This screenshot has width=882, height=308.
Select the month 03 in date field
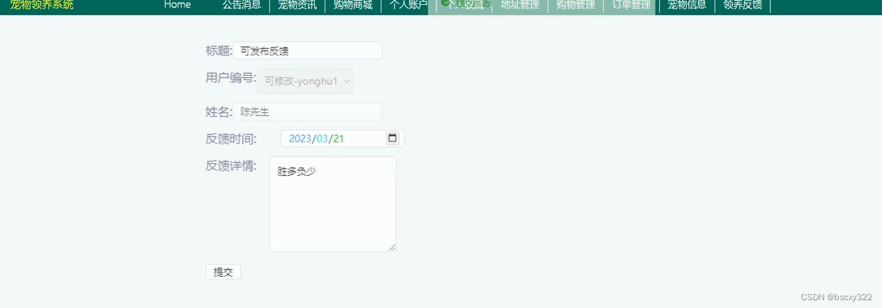click(322, 138)
